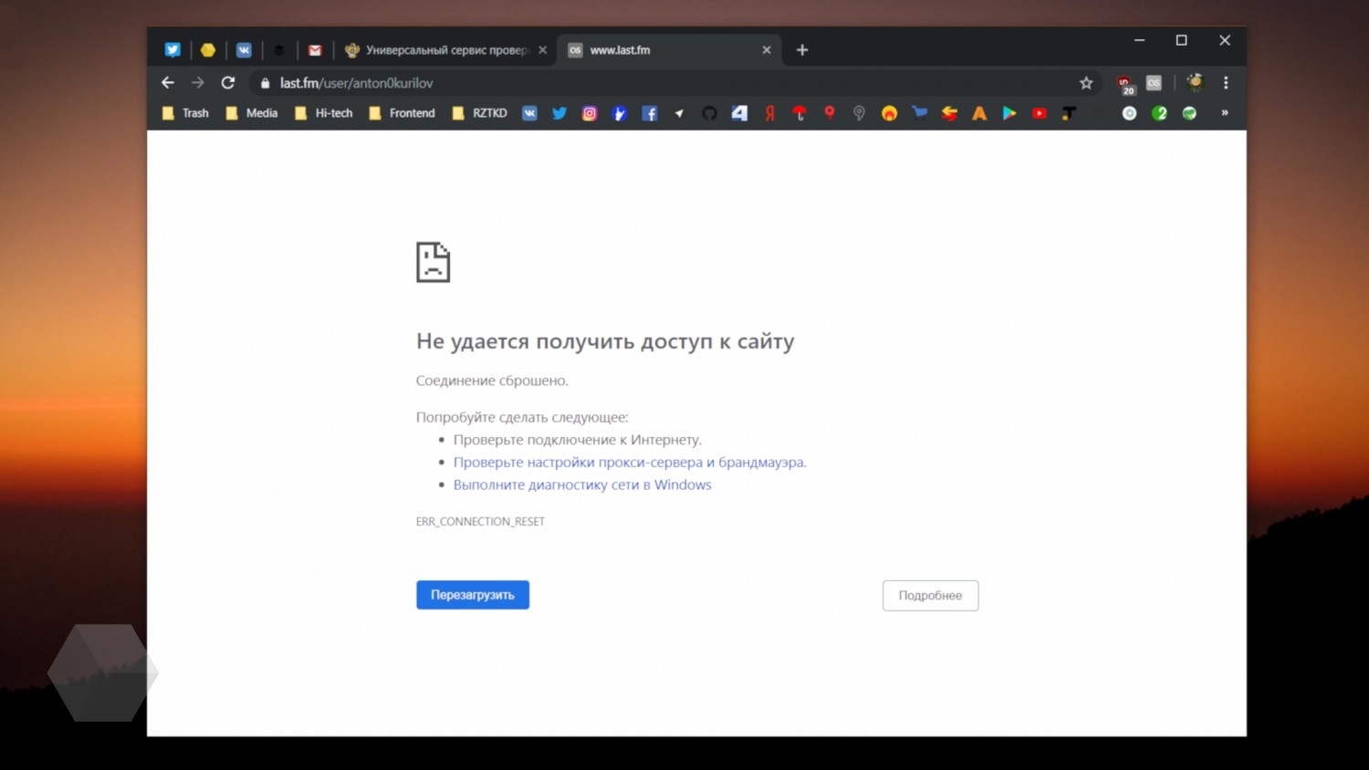Open the Trash bookmarks folder

pos(185,113)
